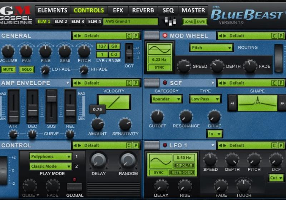
Task: Switch to the REVERB tab
Action: (143, 10)
